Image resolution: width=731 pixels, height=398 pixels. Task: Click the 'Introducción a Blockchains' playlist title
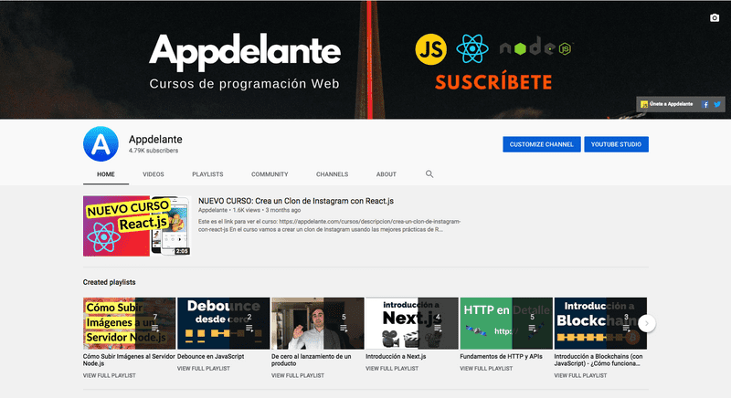599,360
